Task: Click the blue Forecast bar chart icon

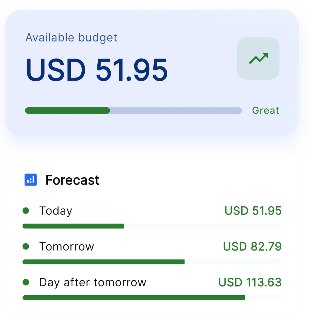Action: pos(31,180)
